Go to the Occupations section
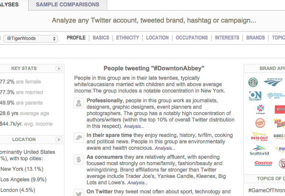 point(192,38)
